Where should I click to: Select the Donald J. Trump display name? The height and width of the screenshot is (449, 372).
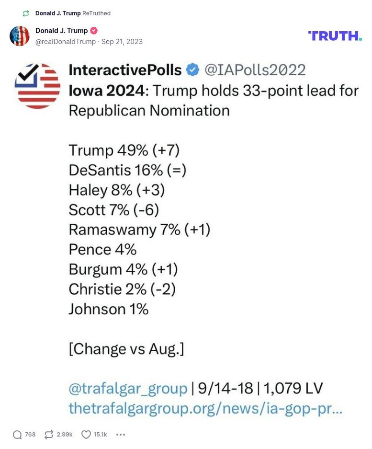[62, 30]
